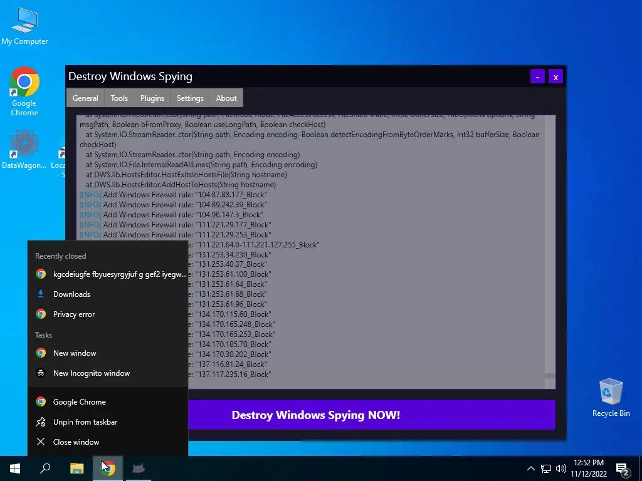This screenshot has height=481, width=642.
Task: Open File Explorer from the taskbar
Action: pyautogui.click(x=76, y=468)
